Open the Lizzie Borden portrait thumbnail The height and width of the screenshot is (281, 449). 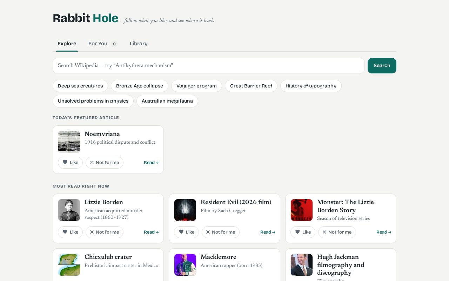tap(69, 210)
